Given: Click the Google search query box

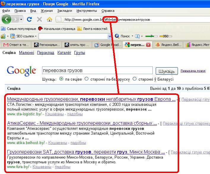Looking at the screenshot, I should [x=97, y=70].
